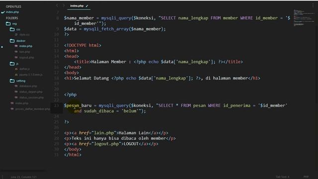318x179 pixels.
Task: Click the setting folder icon
Action: (x=12, y=81)
